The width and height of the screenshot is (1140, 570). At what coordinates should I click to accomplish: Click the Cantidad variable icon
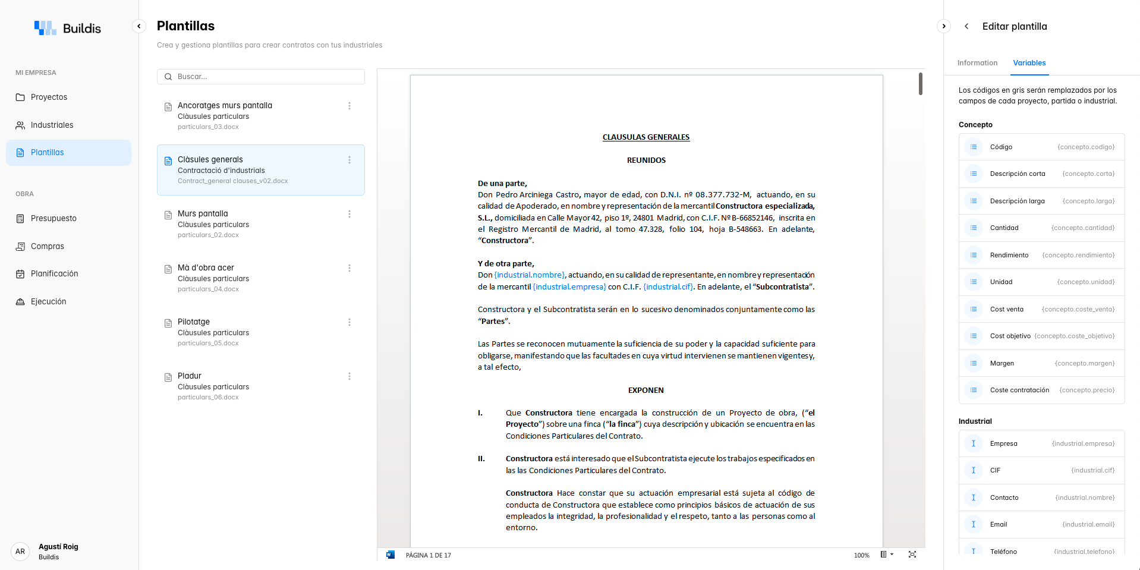[x=974, y=228]
